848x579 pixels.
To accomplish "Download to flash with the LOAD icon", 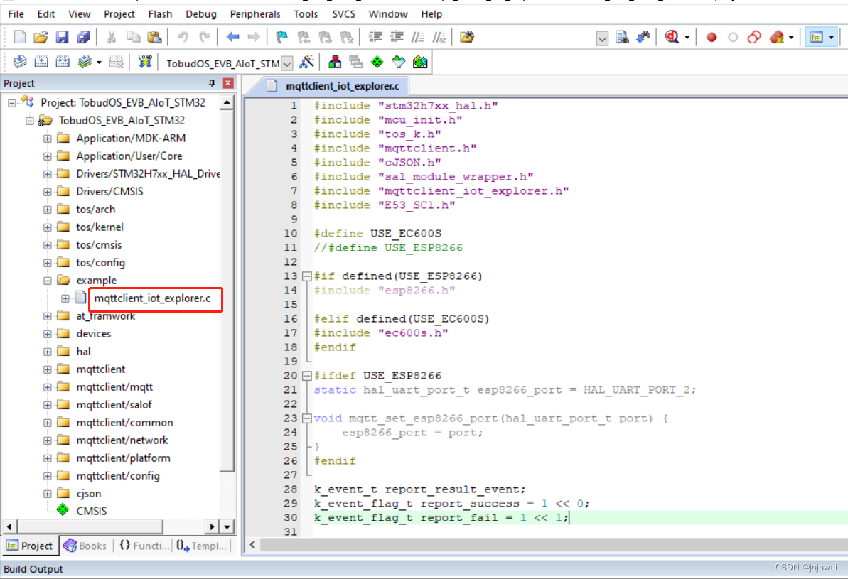I will 145,62.
